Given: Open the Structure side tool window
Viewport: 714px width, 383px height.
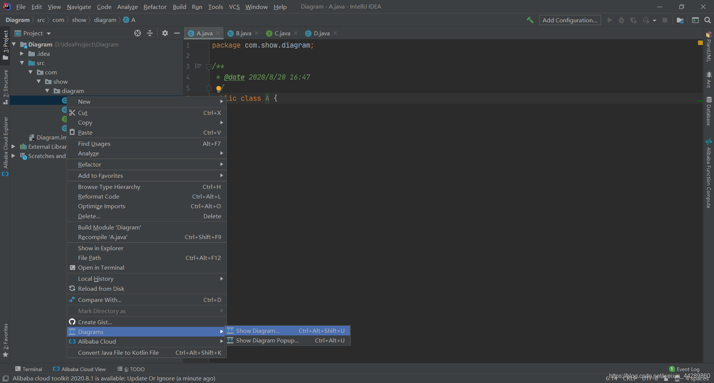Looking at the screenshot, I should (x=6, y=87).
